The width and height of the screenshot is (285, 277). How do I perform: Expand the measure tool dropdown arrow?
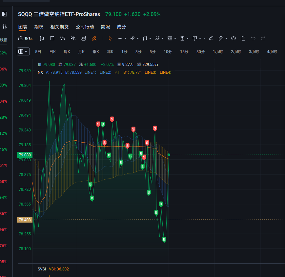tap(188, 38)
